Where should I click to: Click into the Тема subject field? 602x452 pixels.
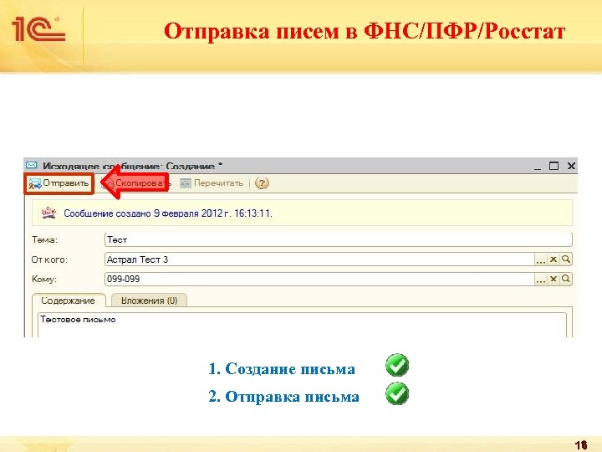coord(338,240)
